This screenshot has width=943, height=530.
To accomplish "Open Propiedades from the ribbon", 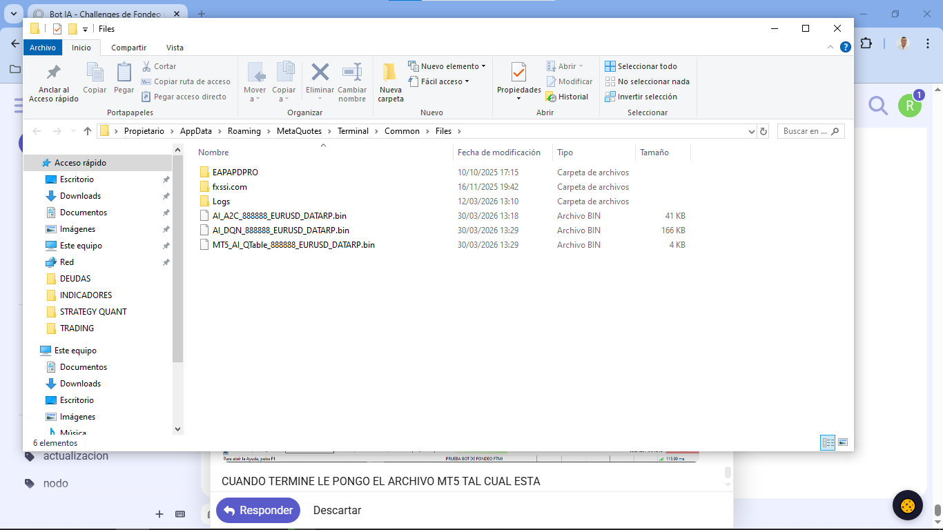I will [518, 73].
